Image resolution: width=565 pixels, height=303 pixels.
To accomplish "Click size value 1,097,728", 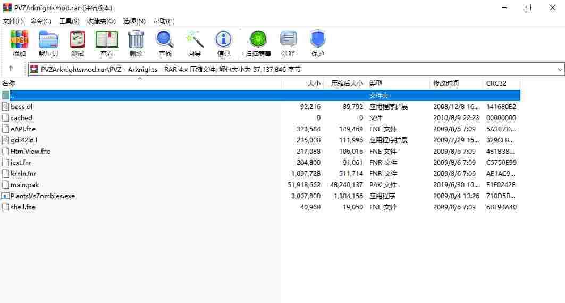I will 306,174.
